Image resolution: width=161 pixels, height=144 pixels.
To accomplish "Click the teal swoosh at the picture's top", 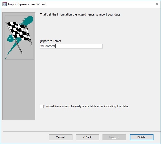I will (29, 19).
